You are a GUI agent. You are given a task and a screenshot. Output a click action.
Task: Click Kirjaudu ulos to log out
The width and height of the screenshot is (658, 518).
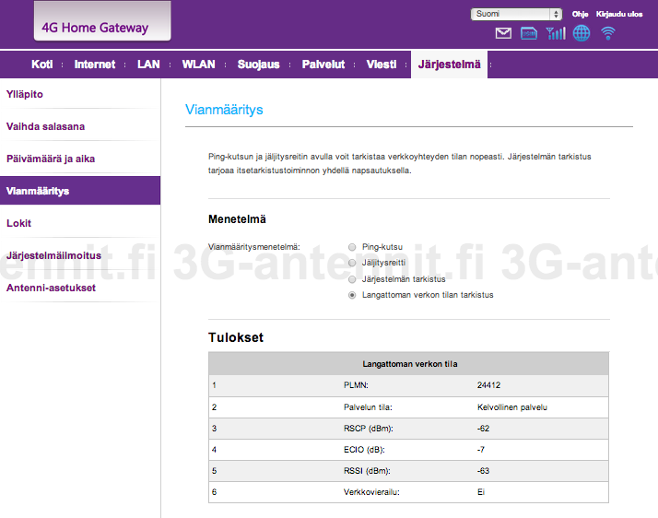point(619,14)
